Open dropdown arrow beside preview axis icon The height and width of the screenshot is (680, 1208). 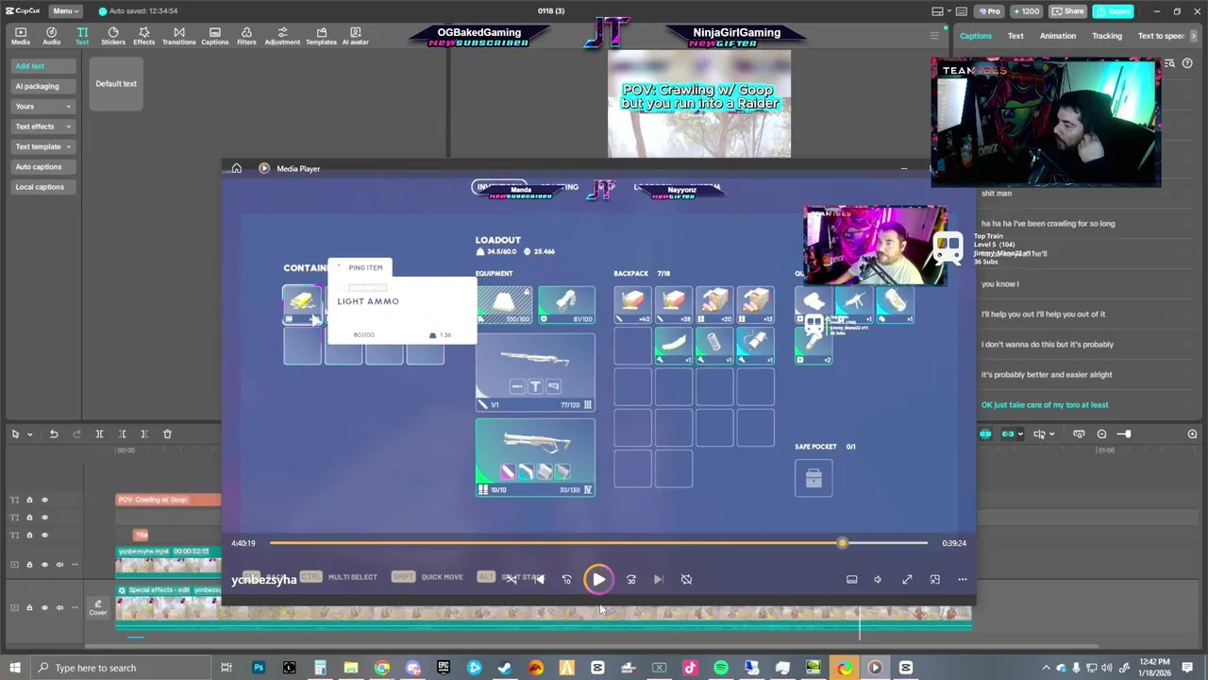[x=1052, y=434]
